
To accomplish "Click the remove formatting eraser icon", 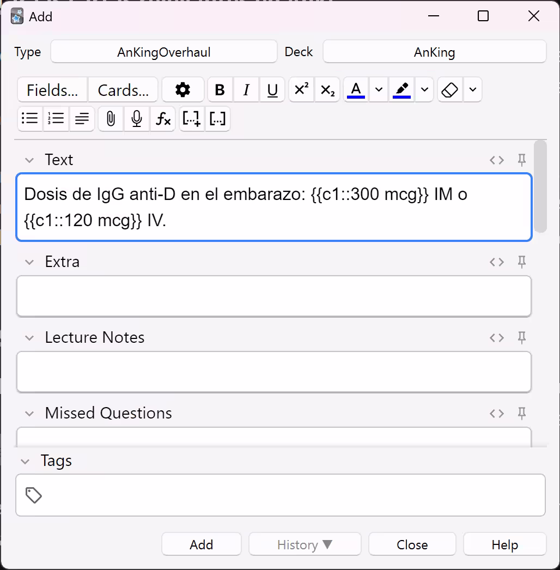I will point(449,90).
